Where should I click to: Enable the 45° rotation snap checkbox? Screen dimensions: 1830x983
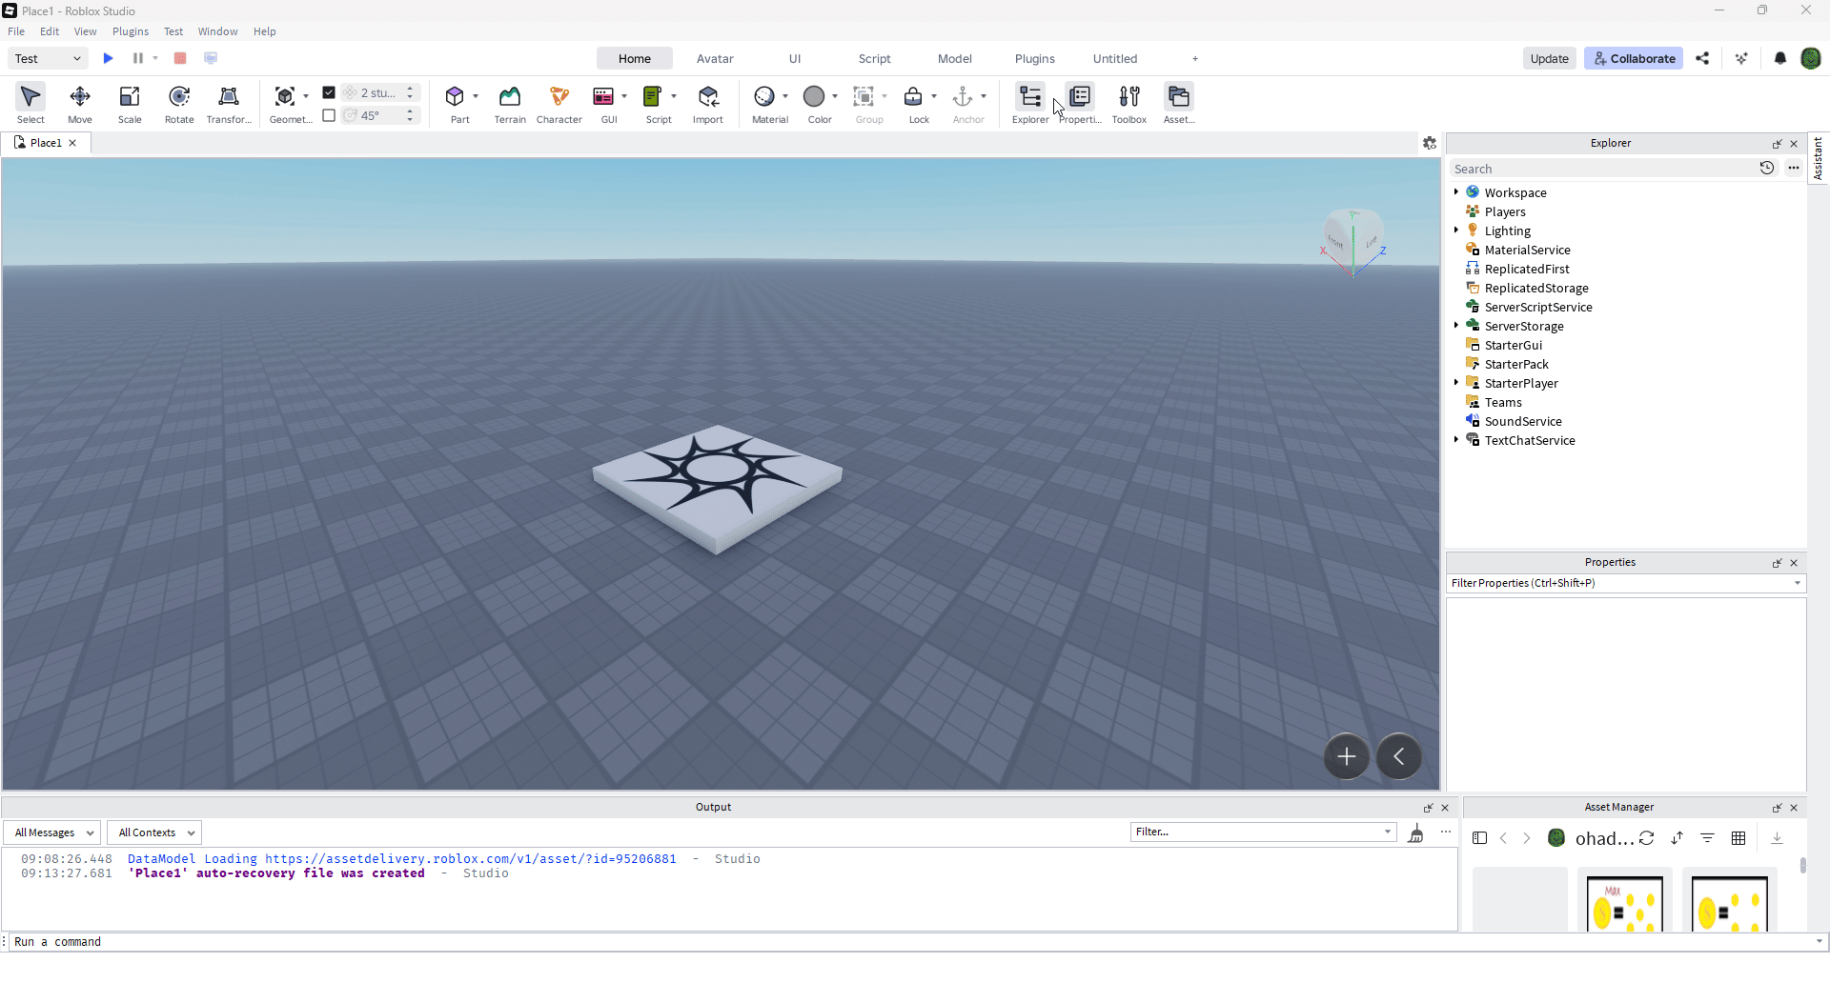329,115
